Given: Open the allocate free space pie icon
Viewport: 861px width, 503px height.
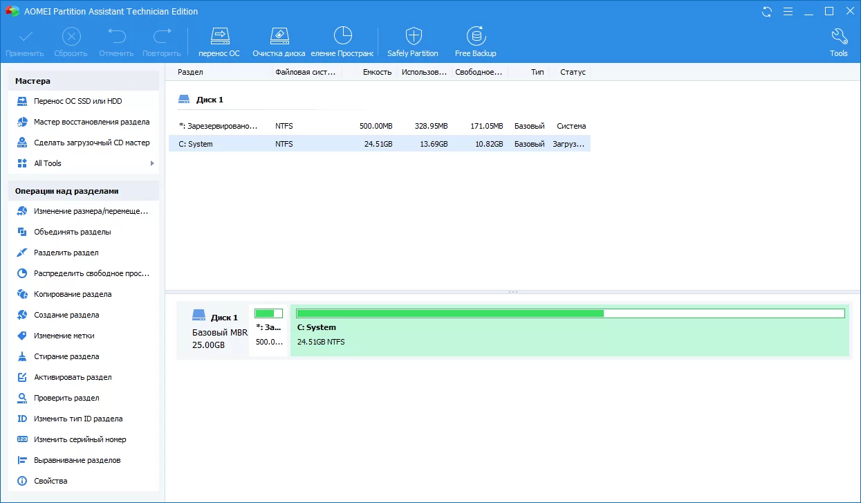Looking at the screenshot, I should tap(342, 36).
